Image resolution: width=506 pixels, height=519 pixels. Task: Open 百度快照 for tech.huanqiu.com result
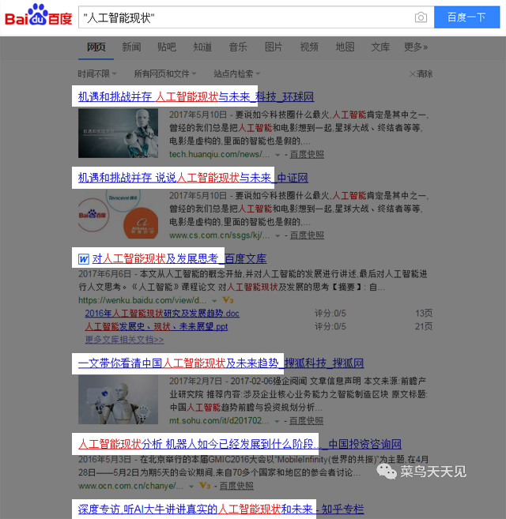tap(307, 154)
